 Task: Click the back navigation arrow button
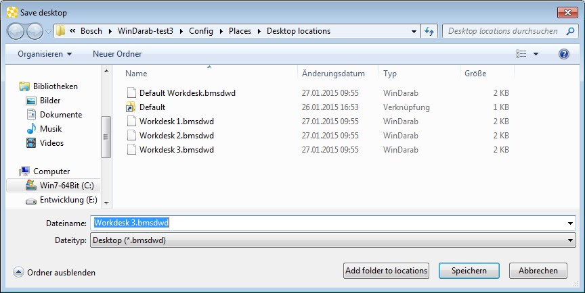pyautogui.click(x=16, y=31)
